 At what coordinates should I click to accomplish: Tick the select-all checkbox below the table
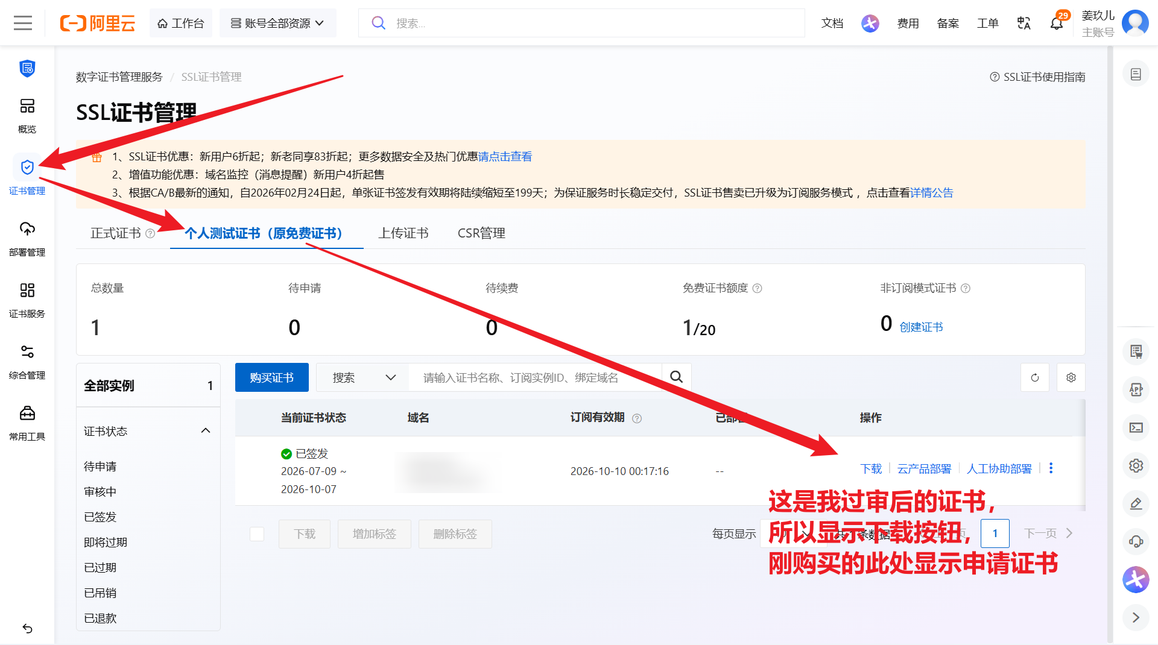point(257,534)
